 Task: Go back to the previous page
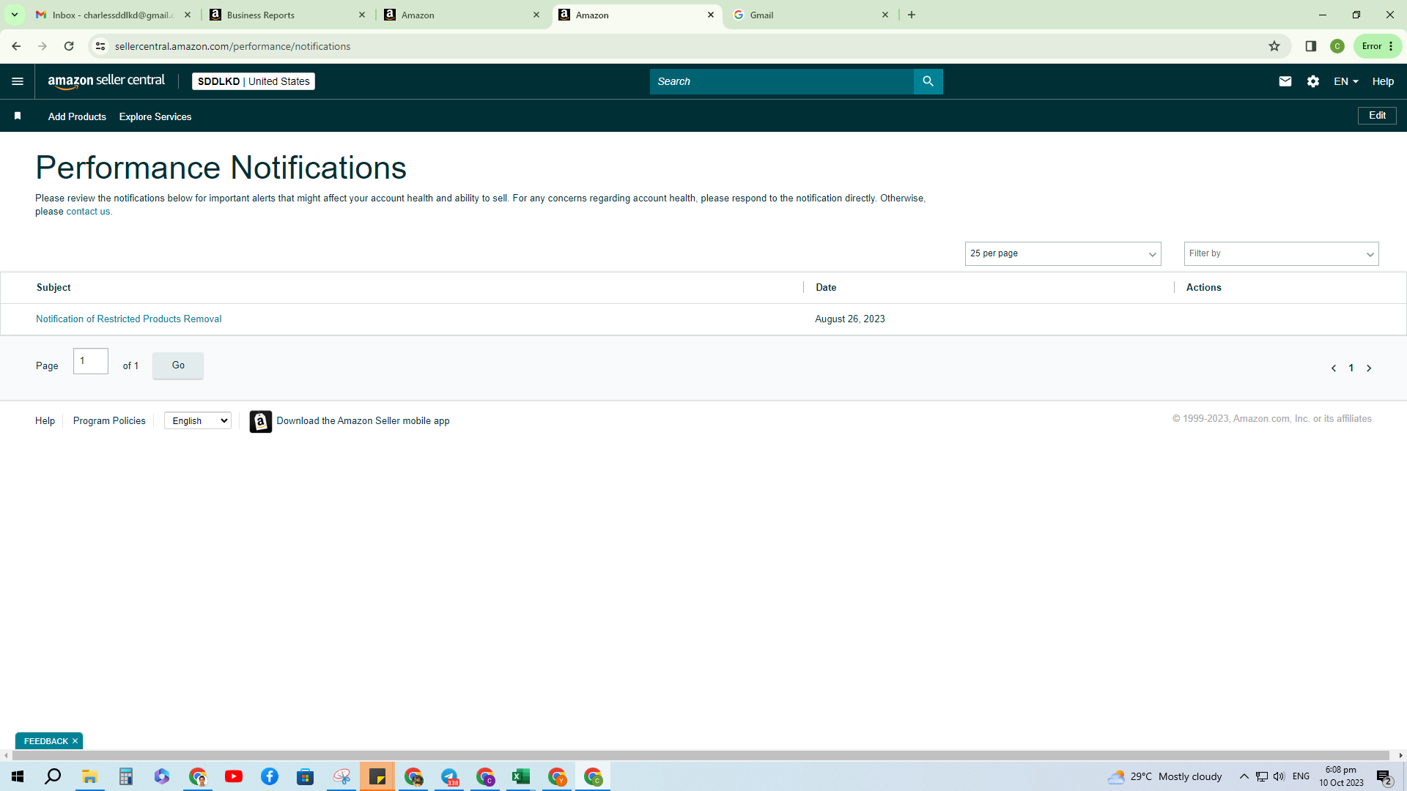point(16,46)
